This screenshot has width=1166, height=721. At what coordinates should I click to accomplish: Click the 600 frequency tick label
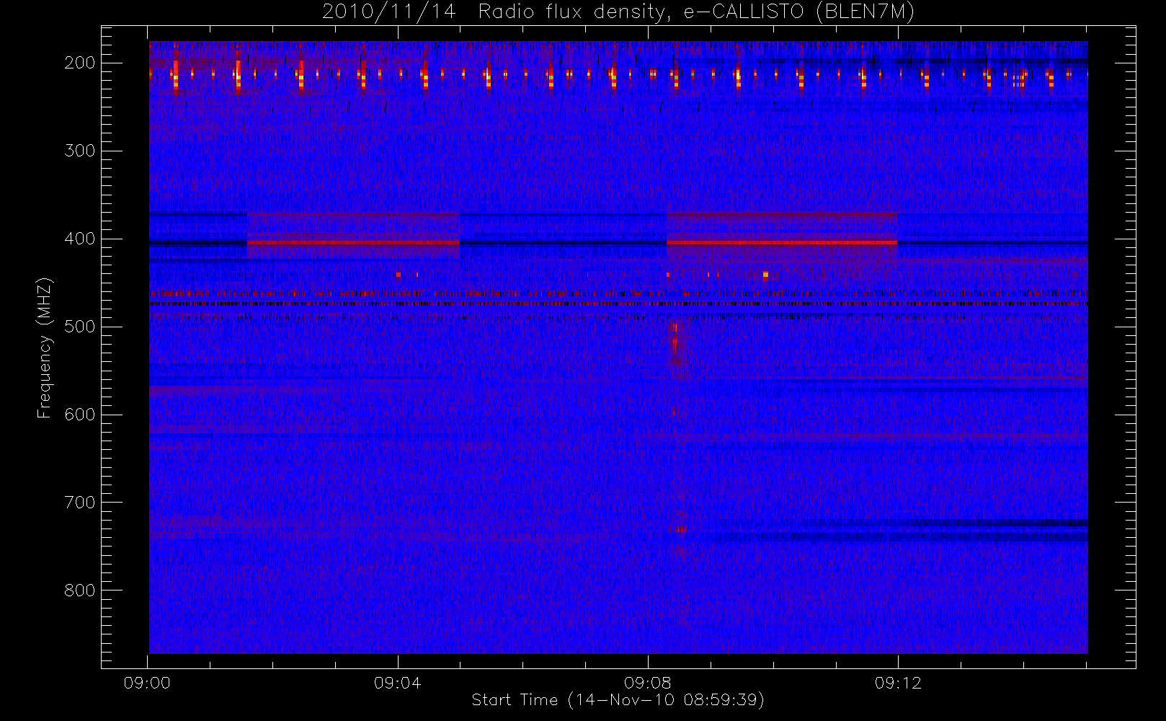79,415
